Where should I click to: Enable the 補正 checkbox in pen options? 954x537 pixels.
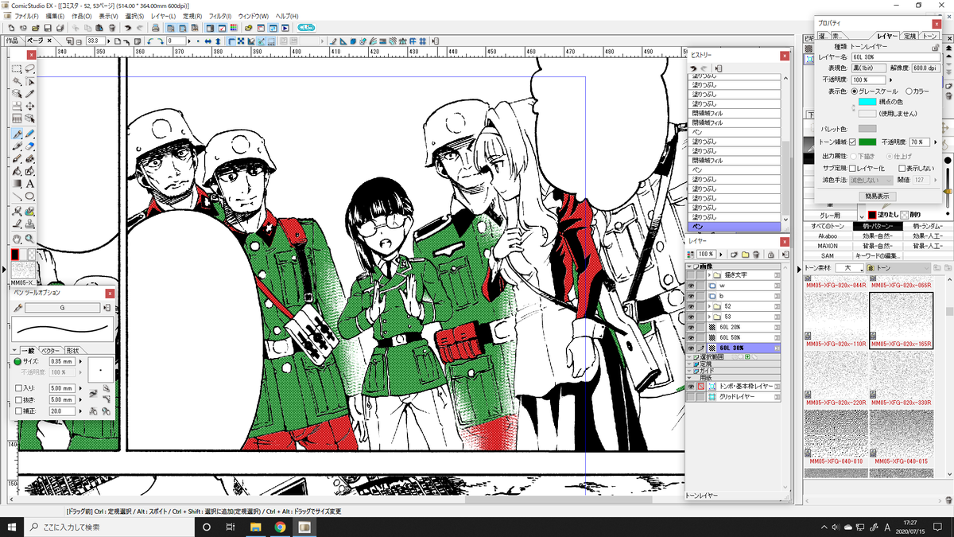point(18,411)
